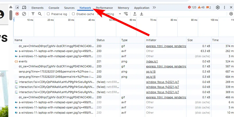234x117 pixels.
Task: Open network conditions wifi icon
Action: 126,14
